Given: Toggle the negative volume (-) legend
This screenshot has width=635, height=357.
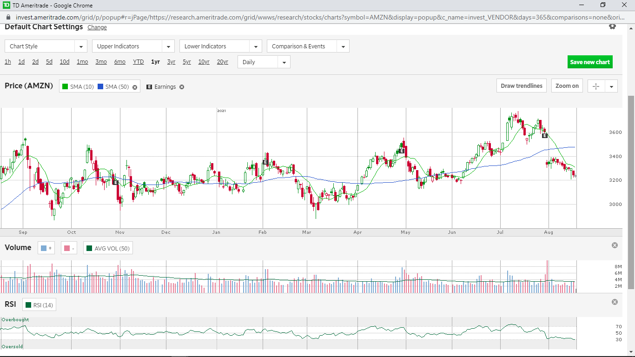Looking at the screenshot, I should [70, 248].
